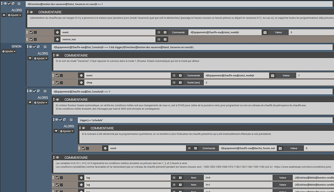Click the sleep duration field showing 2
The width and height of the screenshot is (334, 192).
[269, 82]
